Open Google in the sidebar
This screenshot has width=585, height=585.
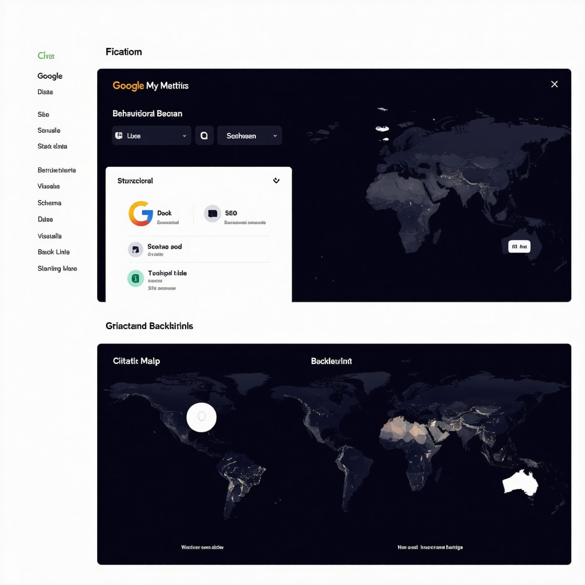[x=50, y=76]
